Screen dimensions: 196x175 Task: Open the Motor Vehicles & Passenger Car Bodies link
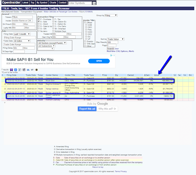point(61,12)
